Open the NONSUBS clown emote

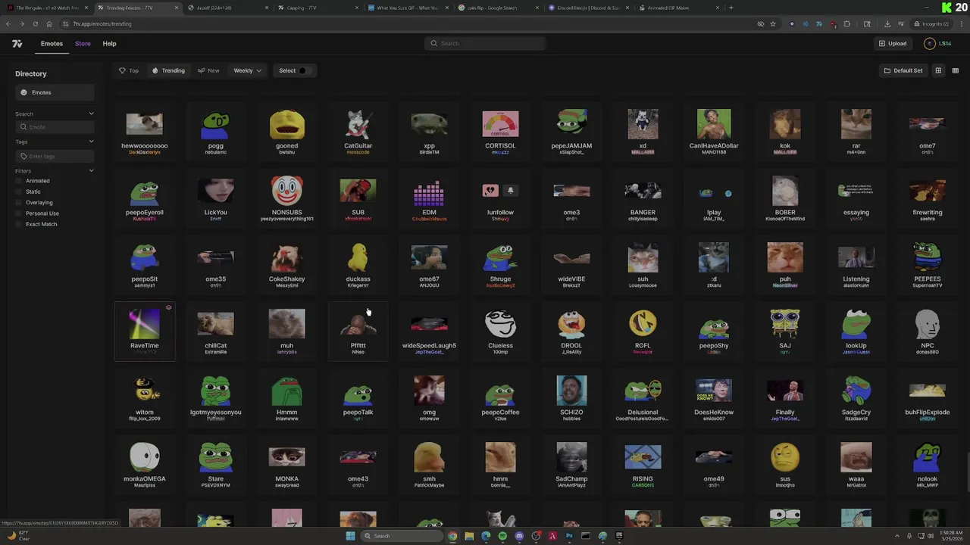(x=286, y=198)
